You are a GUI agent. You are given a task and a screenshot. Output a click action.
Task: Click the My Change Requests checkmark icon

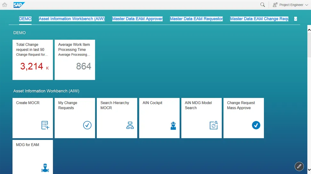point(87,125)
